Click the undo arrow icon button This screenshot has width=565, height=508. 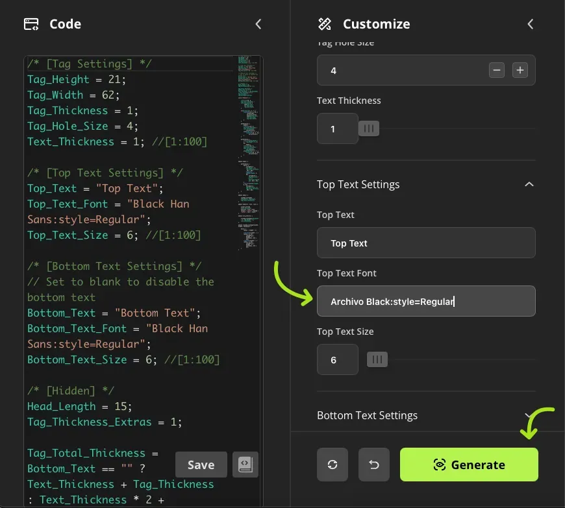(x=374, y=465)
